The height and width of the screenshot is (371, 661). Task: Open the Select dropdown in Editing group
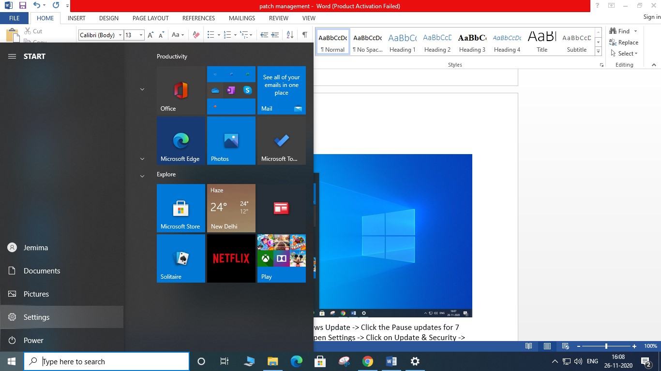(624, 53)
